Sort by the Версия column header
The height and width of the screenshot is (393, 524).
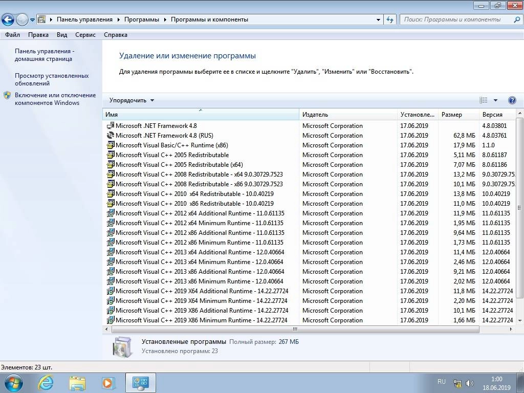498,114
